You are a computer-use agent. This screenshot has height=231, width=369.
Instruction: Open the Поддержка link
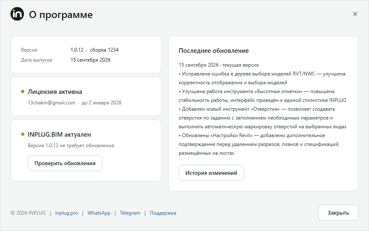pos(163,213)
